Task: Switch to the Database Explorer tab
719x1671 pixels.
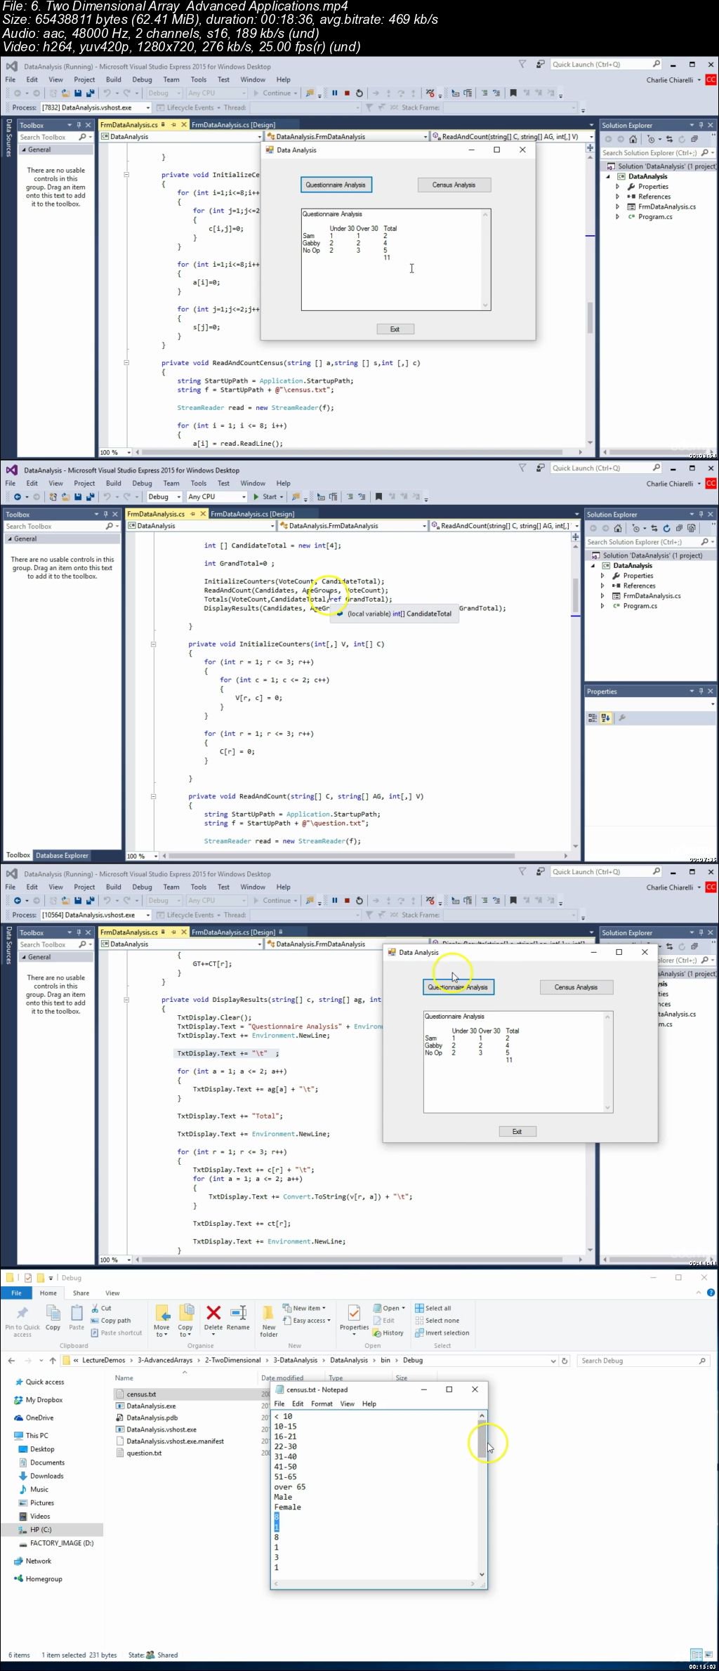Action: [x=62, y=855]
